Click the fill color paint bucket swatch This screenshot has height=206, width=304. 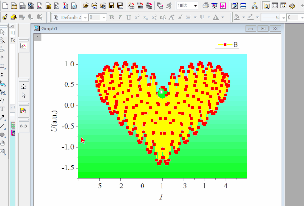[x=237, y=18]
